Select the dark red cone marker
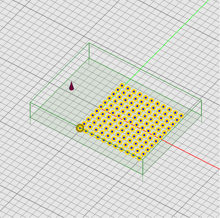Viewport: 220px width, 218px height. tap(72, 86)
